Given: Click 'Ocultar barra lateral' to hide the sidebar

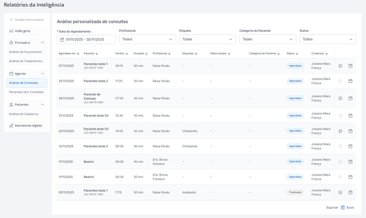Looking at the screenshot, I should (x=27, y=20).
